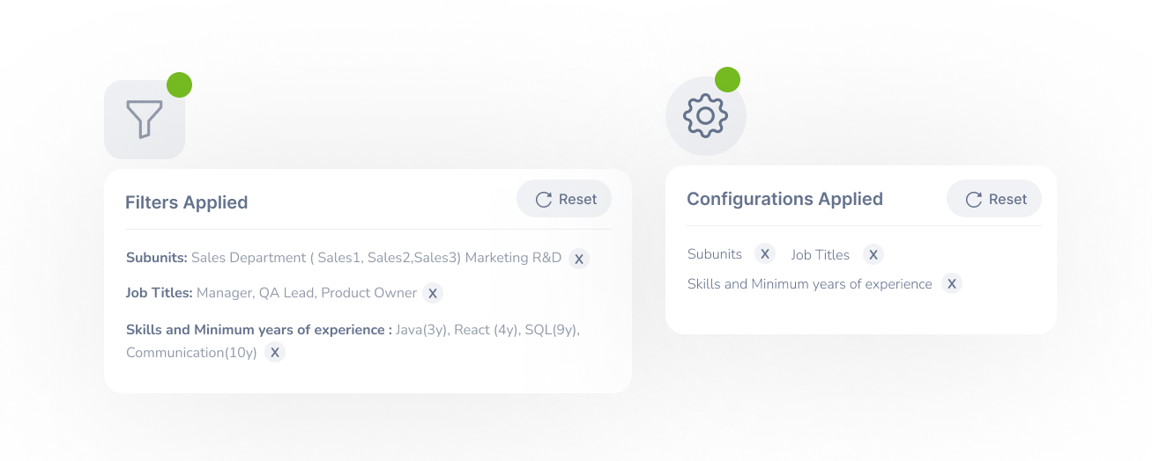The image size is (1152, 461).
Task: Open the funnel filter icon button
Action: click(145, 120)
